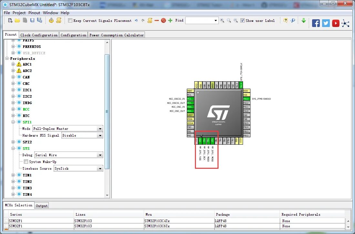355x234 pixels.
Task: Open the Pinout menu
Action: 34,13
